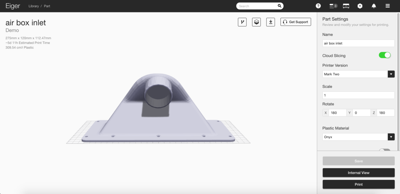Open the Plastic Material Onyx dropdown
400x194 pixels.
click(x=391, y=137)
